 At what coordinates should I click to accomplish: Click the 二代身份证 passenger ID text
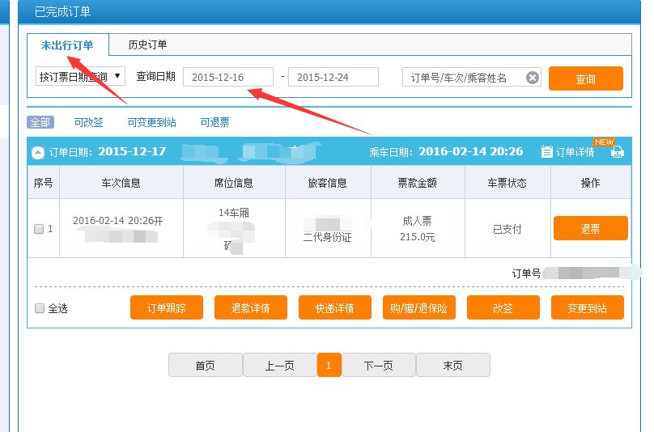(328, 237)
